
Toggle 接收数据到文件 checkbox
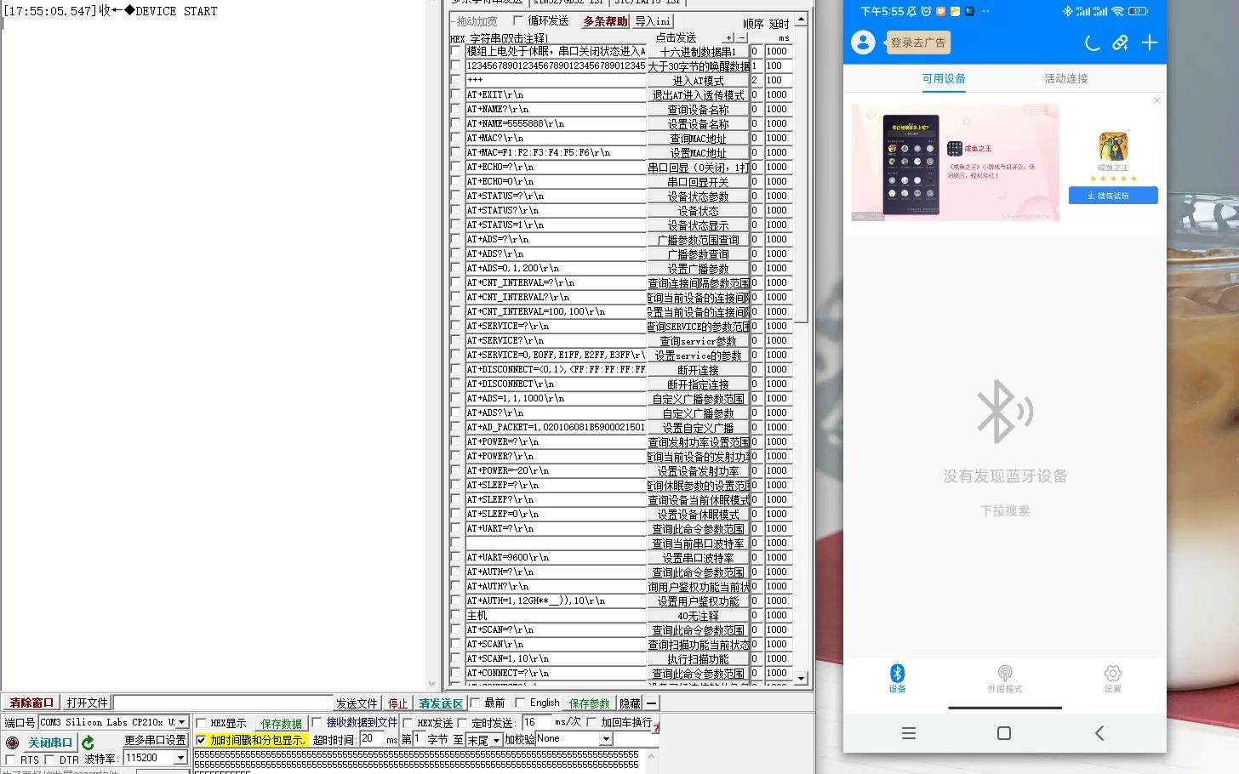pyautogui.click(x=317, y=723)
